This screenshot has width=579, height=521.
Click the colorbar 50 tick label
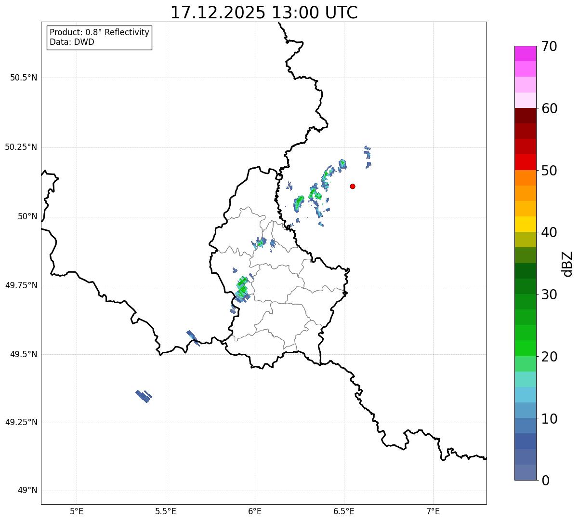click(x=549, y=171)
